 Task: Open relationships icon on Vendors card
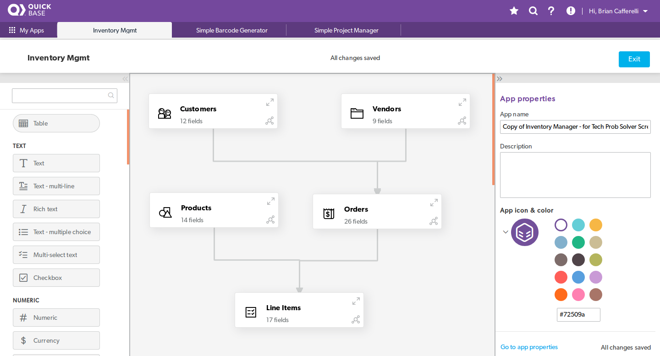462,121
